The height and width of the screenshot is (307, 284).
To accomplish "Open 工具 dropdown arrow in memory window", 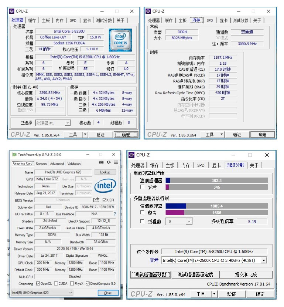I will coord(222,135).
